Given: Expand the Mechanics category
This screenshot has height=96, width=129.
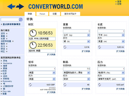Looking at the screenshot, I should click(7, 63).
